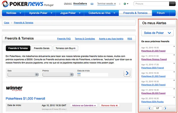Select the Freerolls Gerais filter tab
Viewport: 178px width, 113px height.
pyautogui.click(x=42, y=48)
